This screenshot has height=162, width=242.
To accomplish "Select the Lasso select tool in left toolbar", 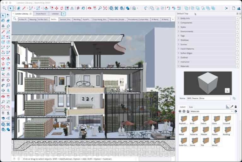I will (8, 15).
